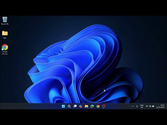Open the running app with red notification badge
This screenshot has height=125, width=167.
point(104,106)
